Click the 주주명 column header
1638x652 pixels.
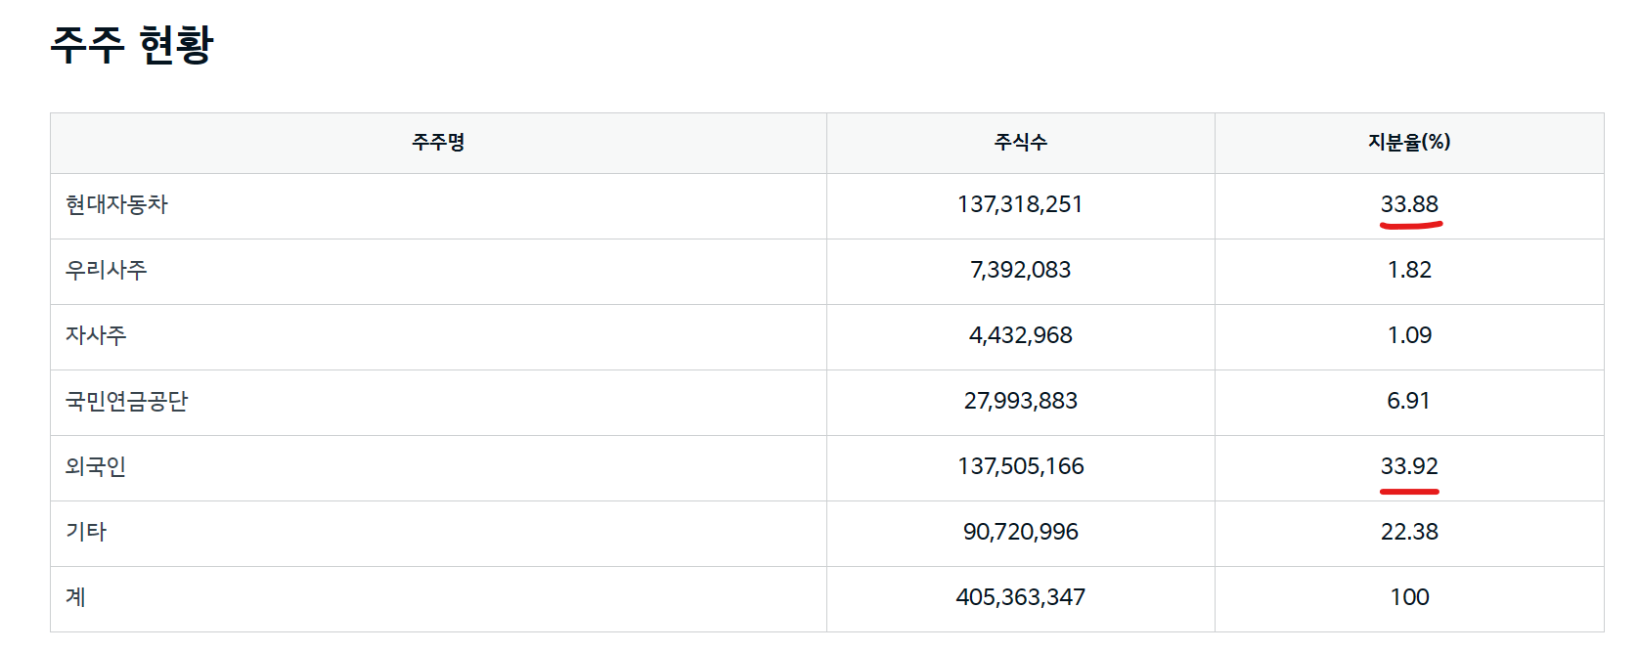coord(438,143)
